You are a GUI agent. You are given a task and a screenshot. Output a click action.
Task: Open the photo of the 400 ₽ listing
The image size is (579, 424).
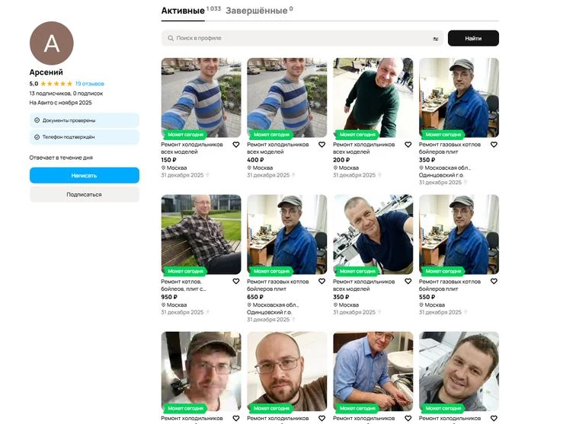(287, 97)
